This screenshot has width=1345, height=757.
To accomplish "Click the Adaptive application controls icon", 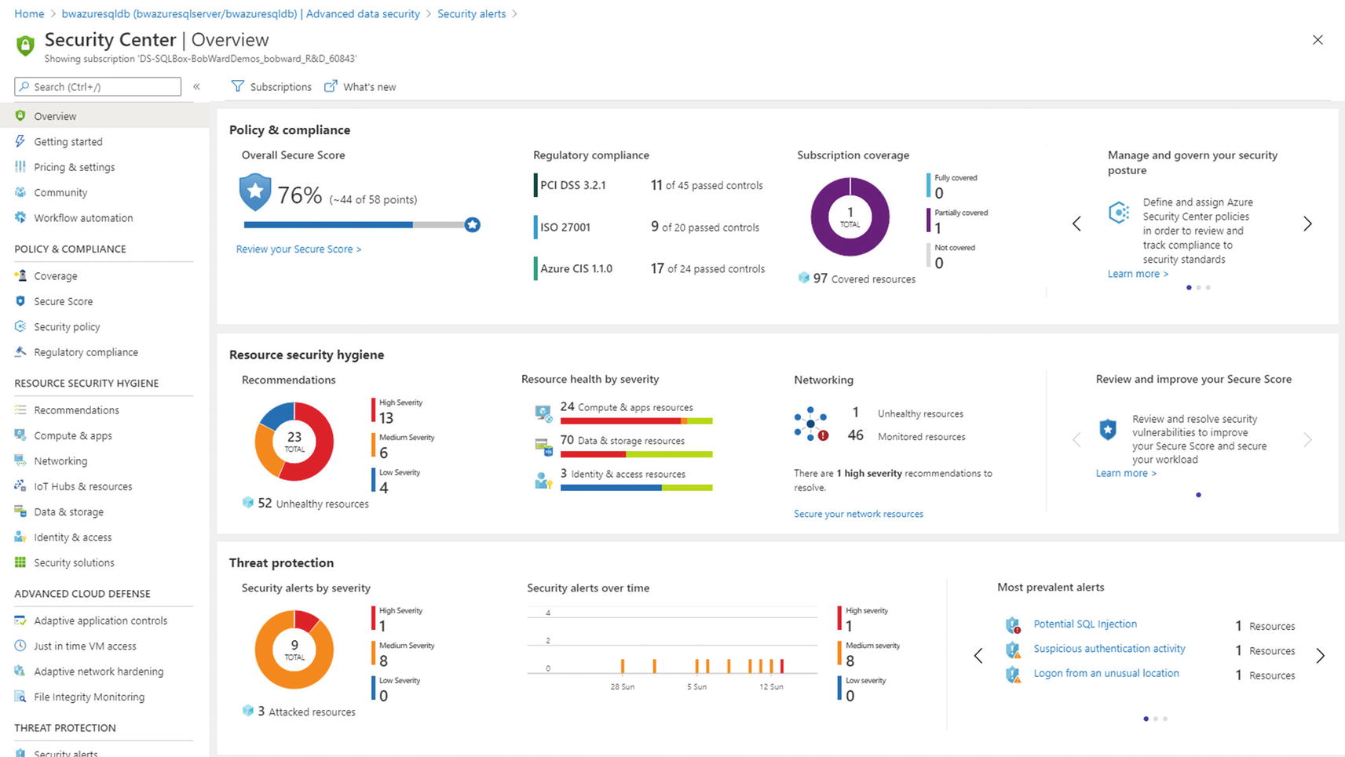I will (x=20, y=620).
